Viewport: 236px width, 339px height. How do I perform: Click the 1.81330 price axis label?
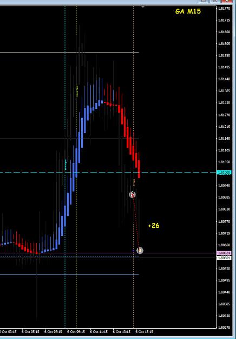pyautogui.click(x=224, y=103)
